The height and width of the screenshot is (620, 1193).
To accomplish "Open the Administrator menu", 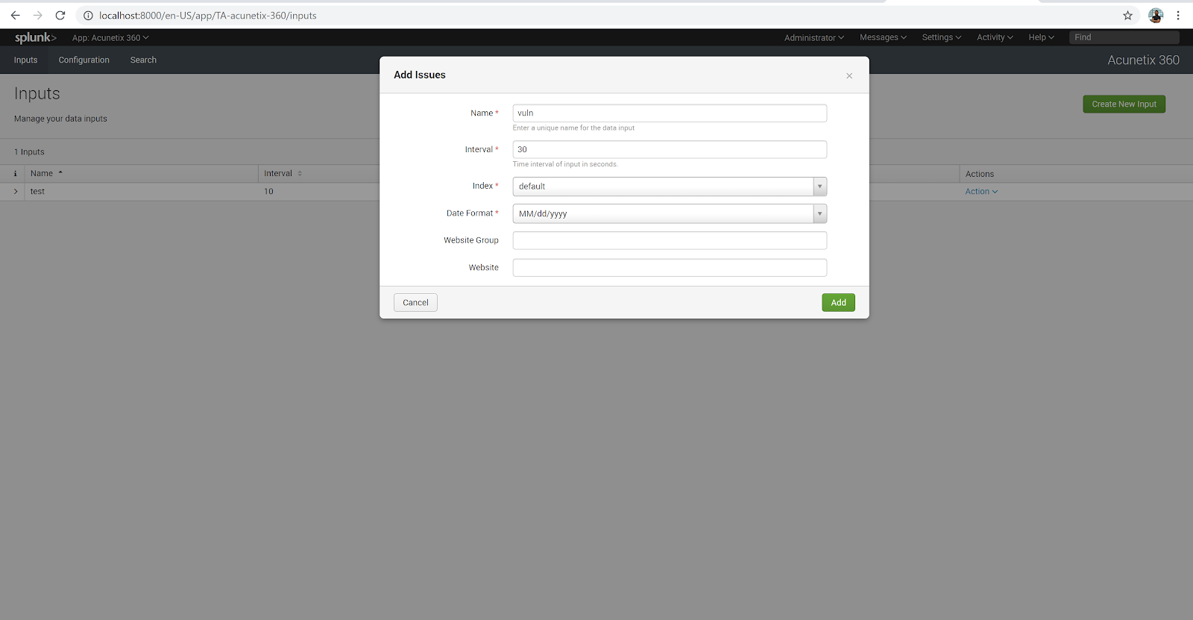I will 814,37.
